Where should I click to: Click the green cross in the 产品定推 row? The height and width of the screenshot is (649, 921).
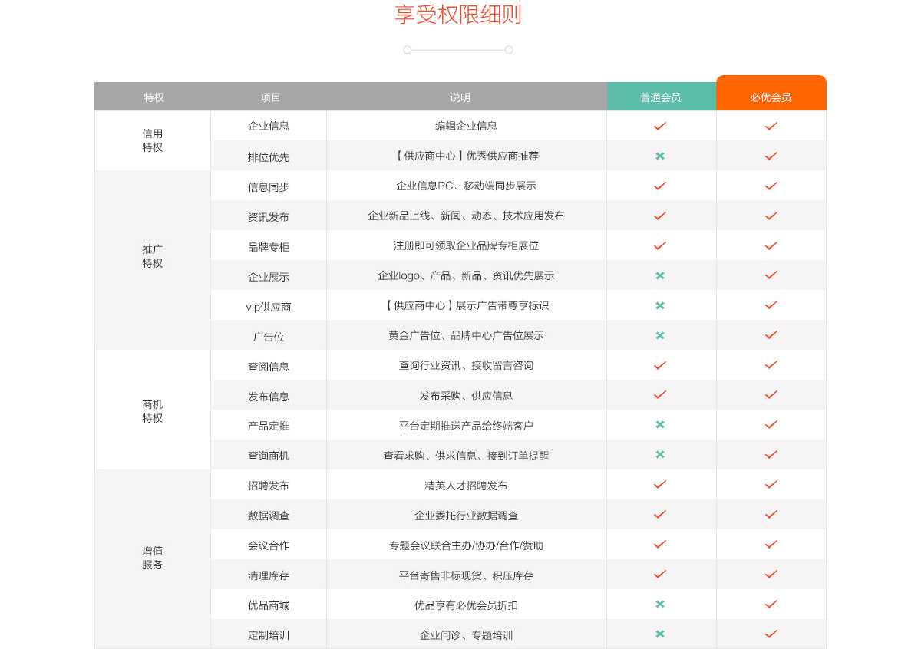[x=660, y=425]
